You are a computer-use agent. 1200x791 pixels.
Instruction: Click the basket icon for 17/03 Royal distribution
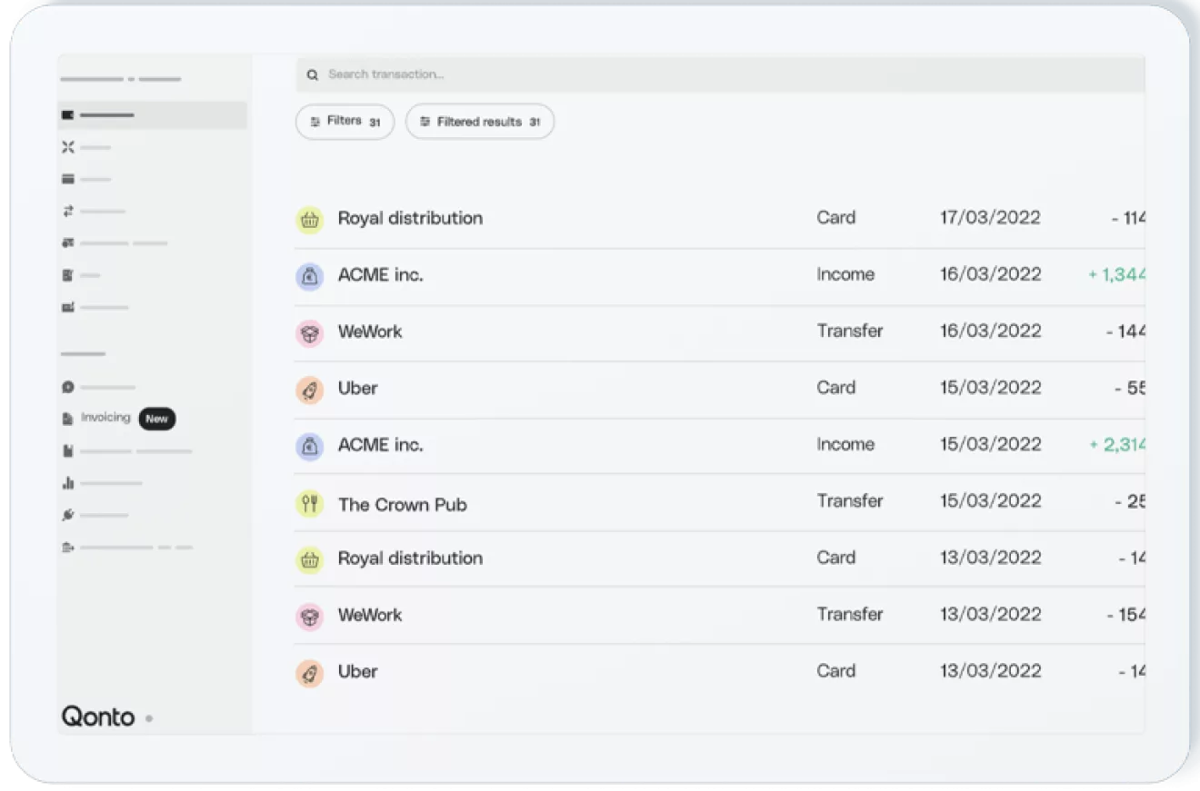point(310,219)
